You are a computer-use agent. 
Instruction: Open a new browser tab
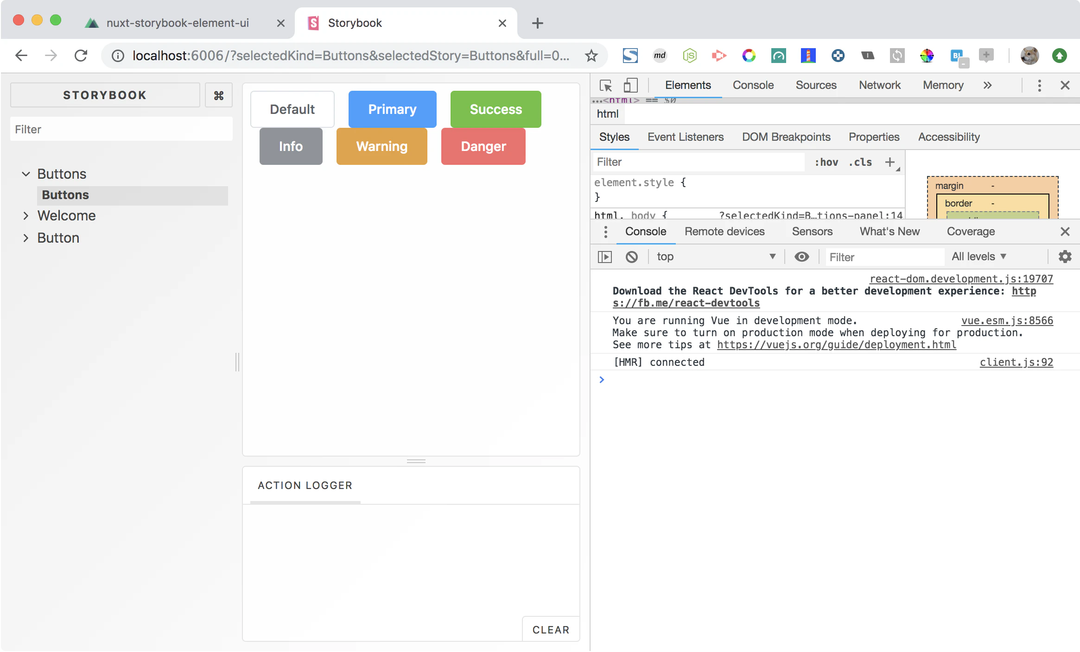(x=537, y=23)
